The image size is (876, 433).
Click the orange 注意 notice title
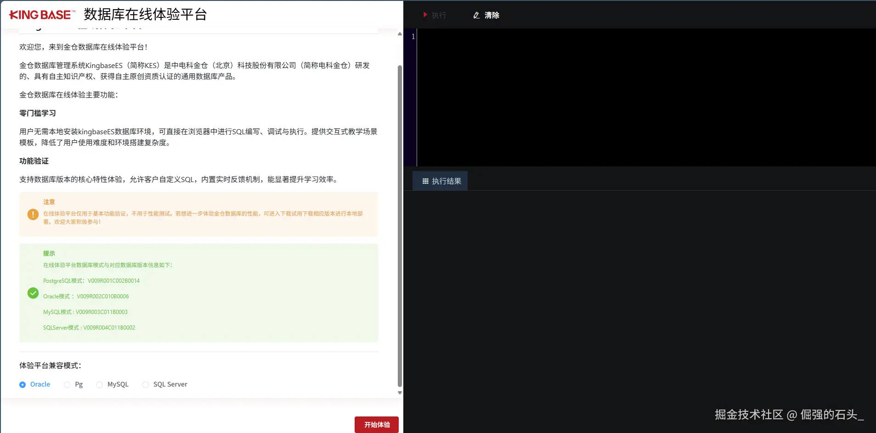(x=49, y=202)
